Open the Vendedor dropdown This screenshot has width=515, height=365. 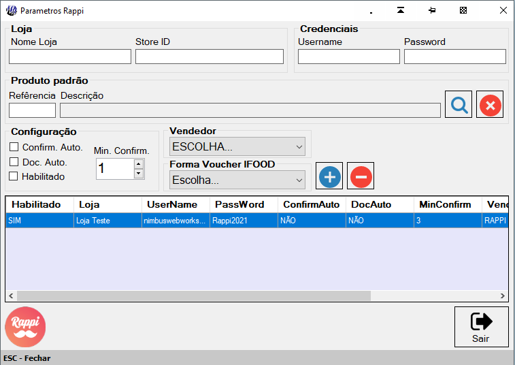point(237,146)
